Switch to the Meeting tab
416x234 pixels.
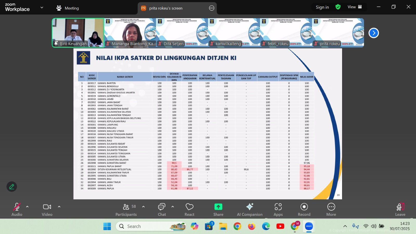(x=68, y=8)
